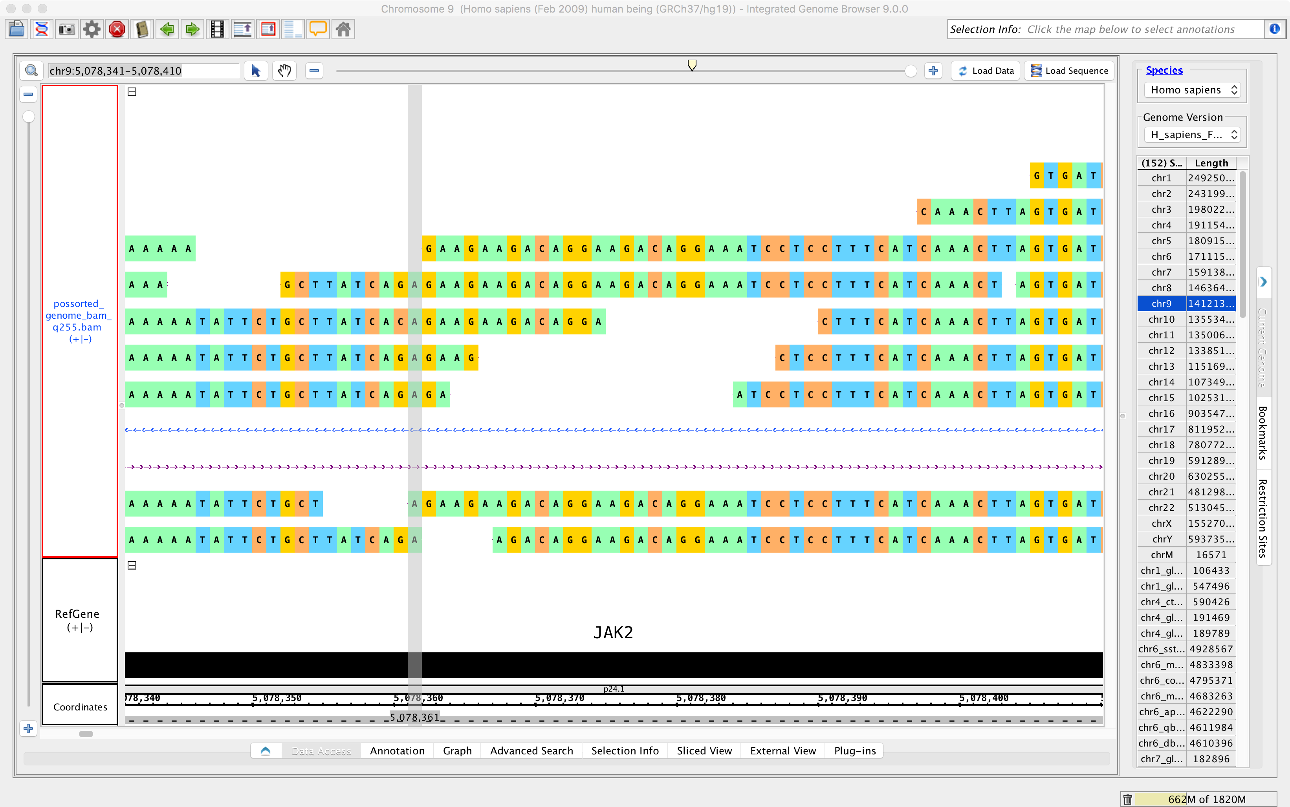Image resolution: width=1290 pixels, height=807 pixels.
Task: Click the red-framed track with up-arrow icon
Action: (x=268, y=29)
